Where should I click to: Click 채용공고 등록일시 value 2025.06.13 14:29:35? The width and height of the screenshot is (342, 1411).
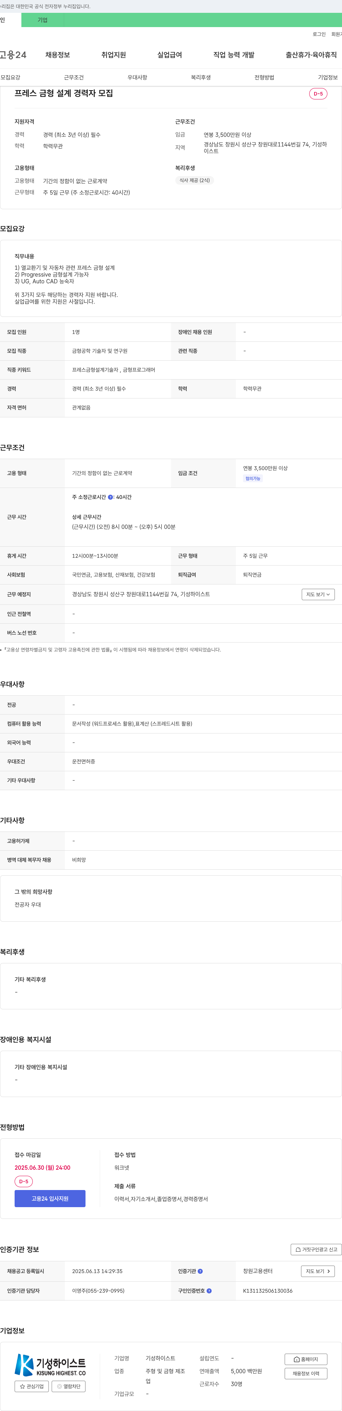[97, 1271]
